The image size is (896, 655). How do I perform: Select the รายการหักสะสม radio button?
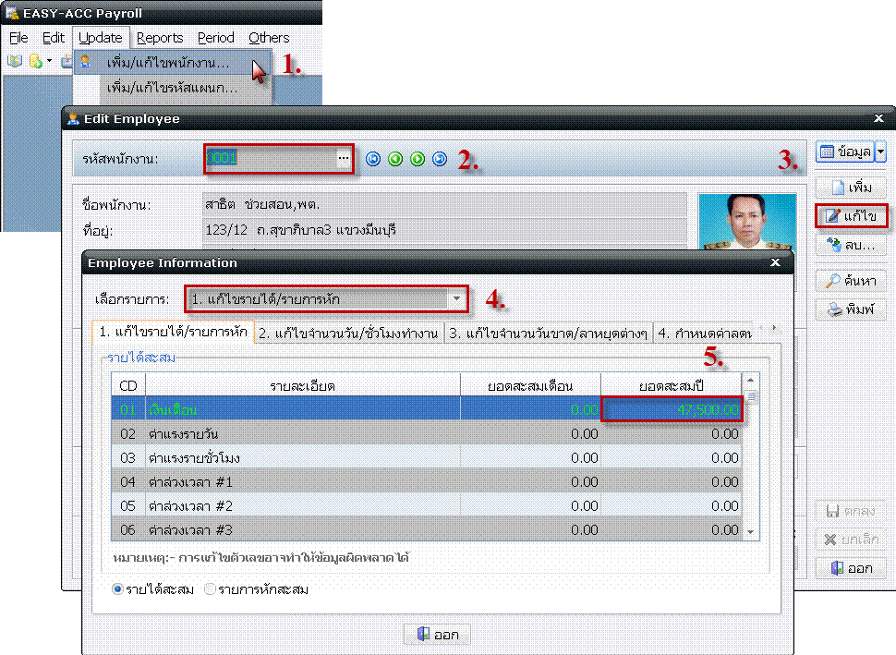[211, 589]
